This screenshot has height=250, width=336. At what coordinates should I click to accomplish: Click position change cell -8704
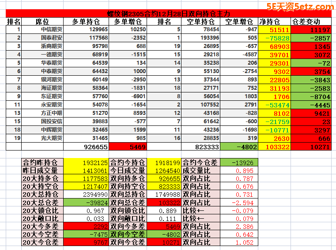tap(311, 96)
